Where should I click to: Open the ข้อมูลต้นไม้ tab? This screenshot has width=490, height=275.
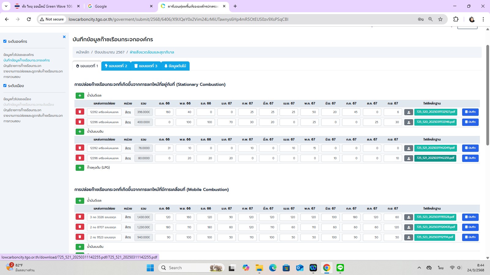tap(175, 66)
